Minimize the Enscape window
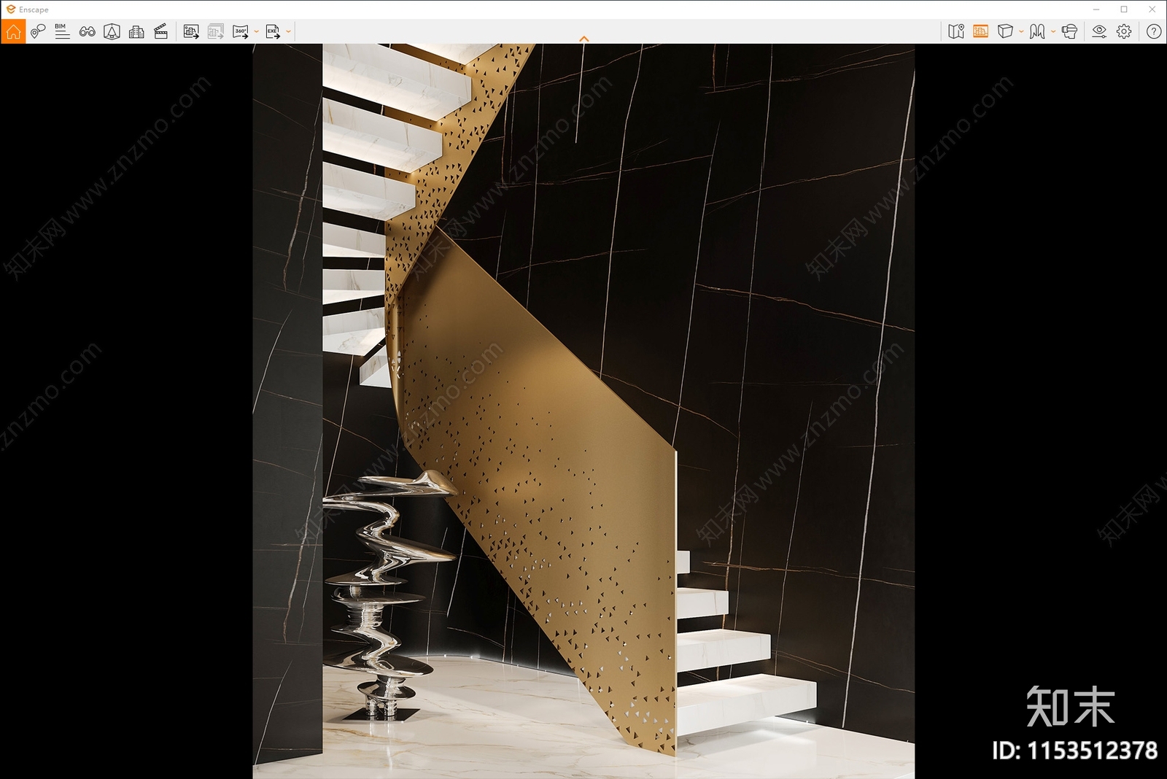 [1096, 9]
